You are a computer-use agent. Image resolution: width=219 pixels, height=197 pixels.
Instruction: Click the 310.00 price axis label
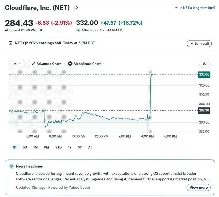pyautogui.click(x=204, y=95)
